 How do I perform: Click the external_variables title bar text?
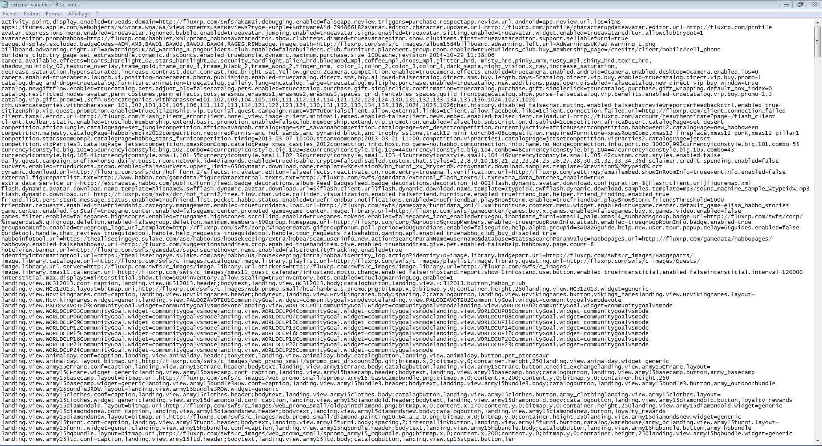coord(45,5)
